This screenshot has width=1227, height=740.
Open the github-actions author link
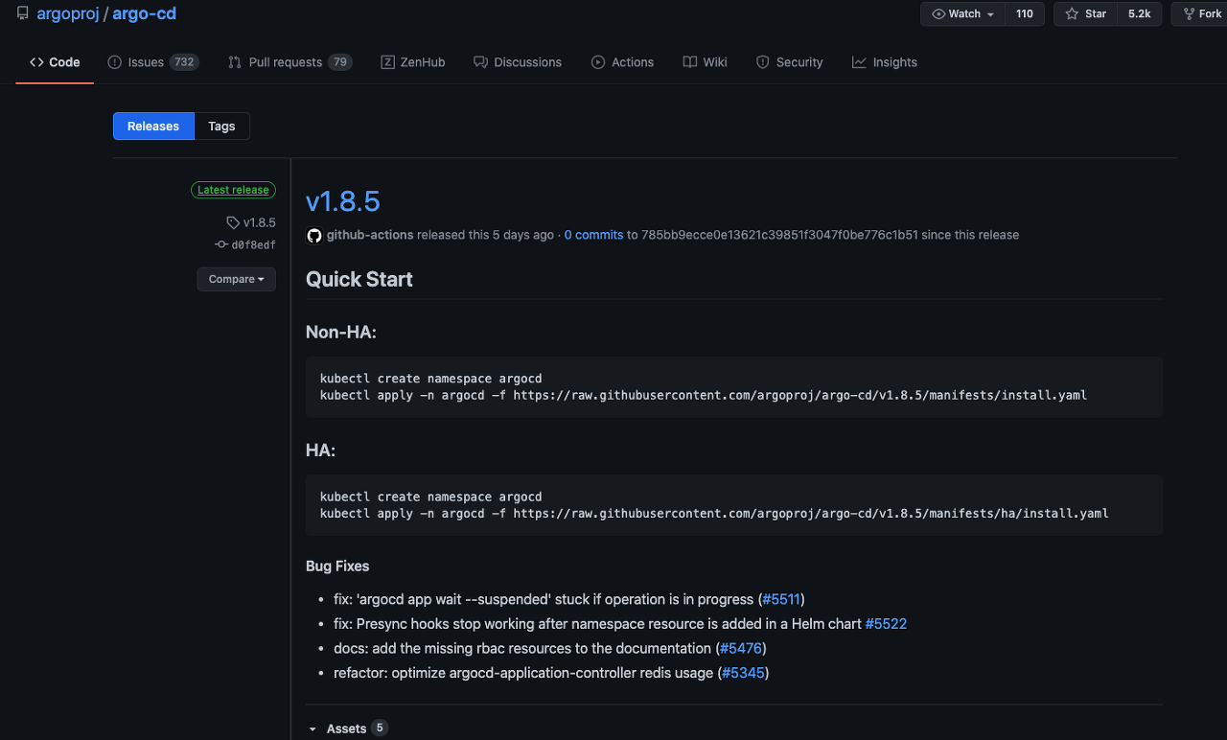(371, 235)
